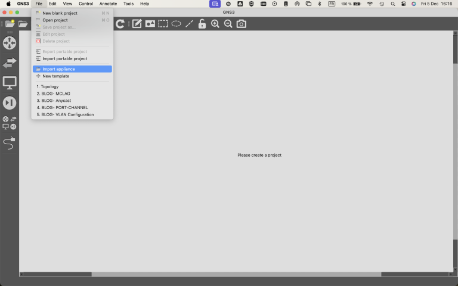Toggle the lock items padlock icon
This screenshot has width=458, height=286.
tap(202, 24)
